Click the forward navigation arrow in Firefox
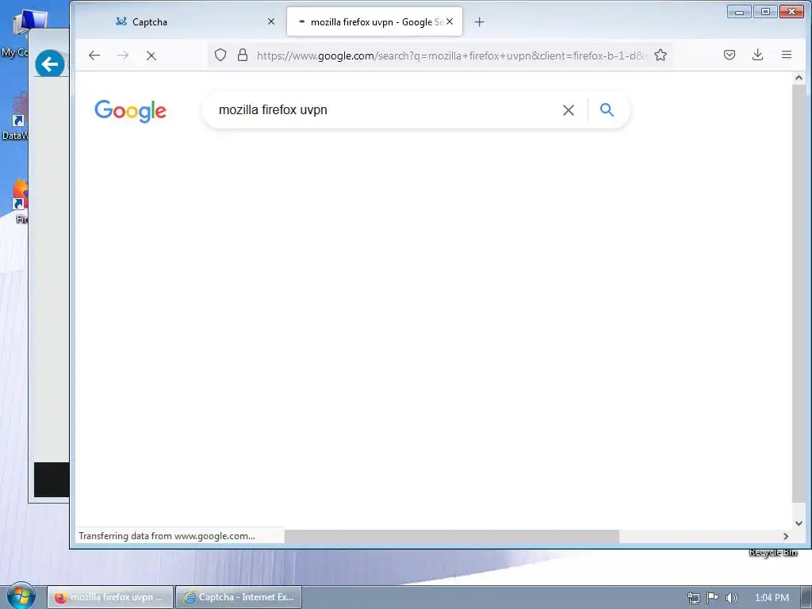Viewport: 812px width, 609px height. (123, 56)
